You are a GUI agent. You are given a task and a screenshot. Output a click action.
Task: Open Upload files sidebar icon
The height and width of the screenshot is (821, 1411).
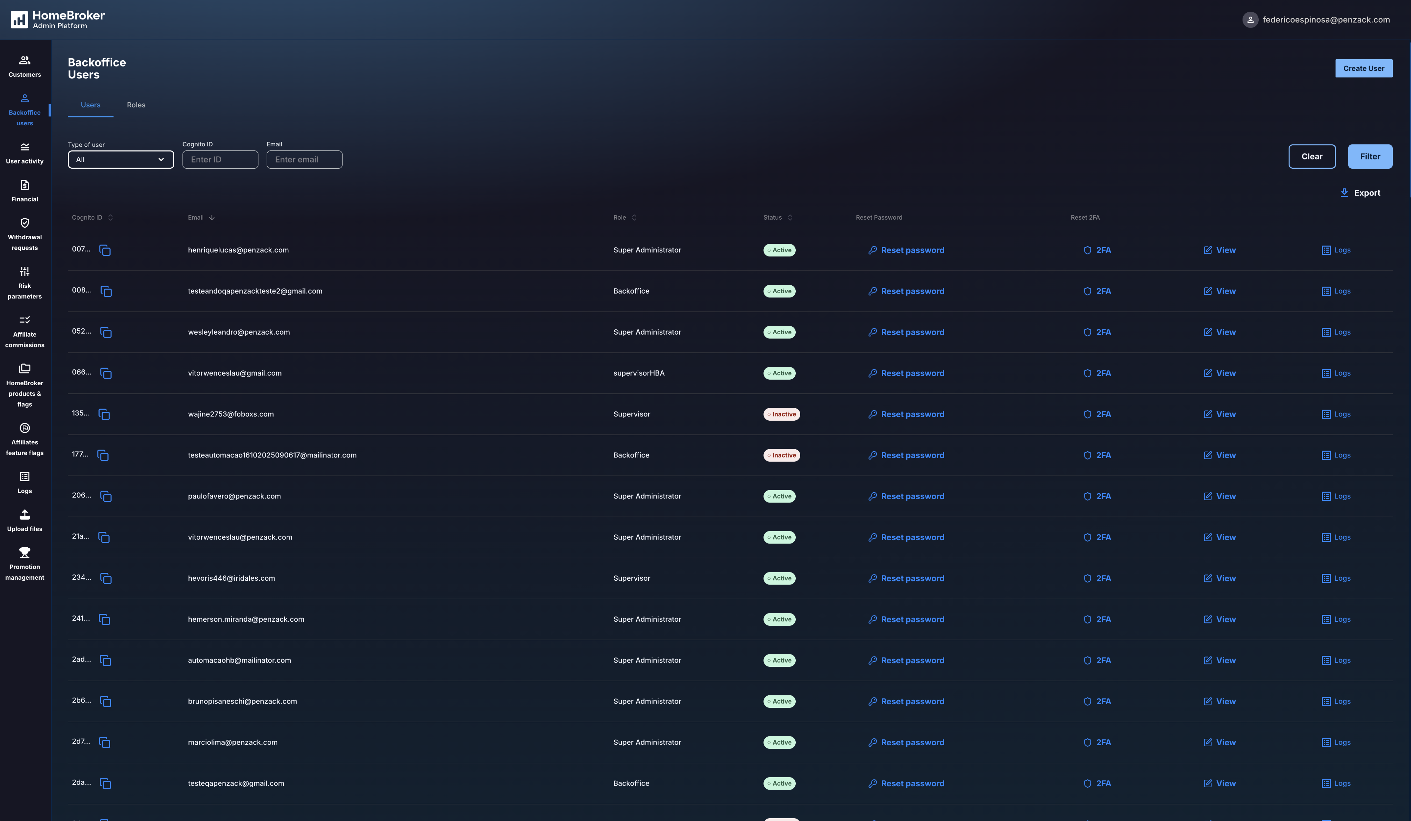pyautogui.click(x=25, y=515)
